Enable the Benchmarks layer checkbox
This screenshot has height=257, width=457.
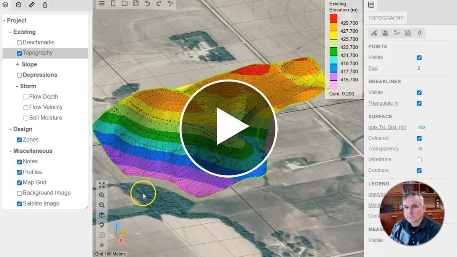pos(19,43)
